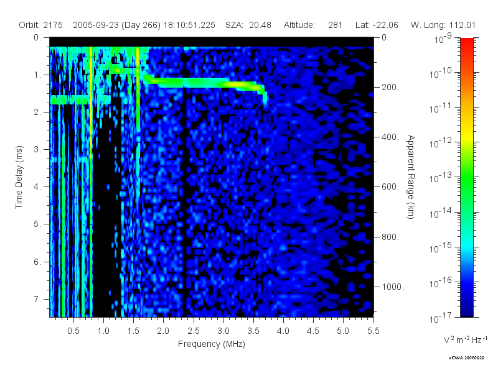Select the date '2005-09-23 (Day 266)' text
Viewport: 498px width, 373px height.
click(x=116, y=25)
